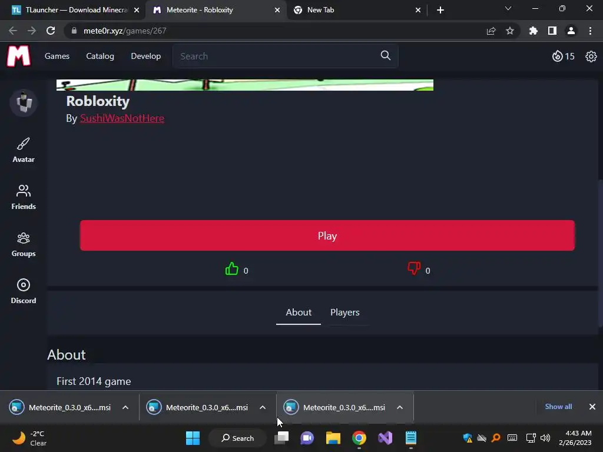
Task: Open Visual Studio from taskbar
Action: (x=385, y=438)
